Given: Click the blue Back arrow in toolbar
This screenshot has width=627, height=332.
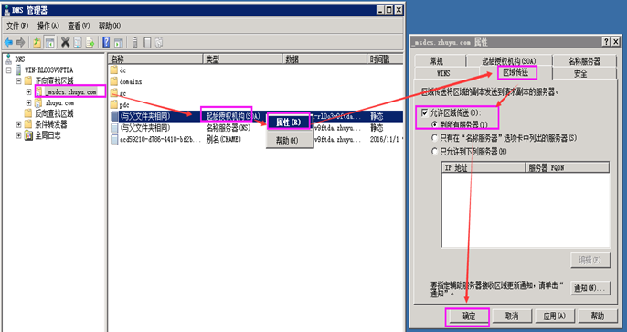Looking at the screenshot, I should click(x=8, y=42).
